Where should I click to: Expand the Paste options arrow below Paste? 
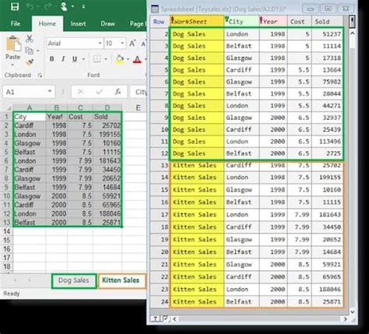click(12, 65)
